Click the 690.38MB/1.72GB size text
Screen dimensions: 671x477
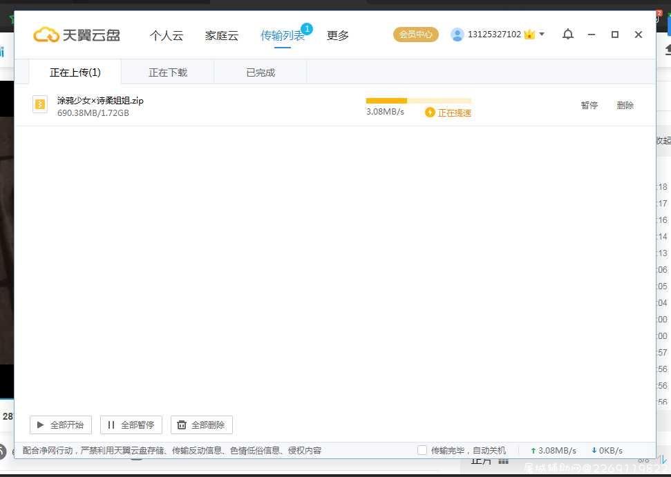click(93, 113)
